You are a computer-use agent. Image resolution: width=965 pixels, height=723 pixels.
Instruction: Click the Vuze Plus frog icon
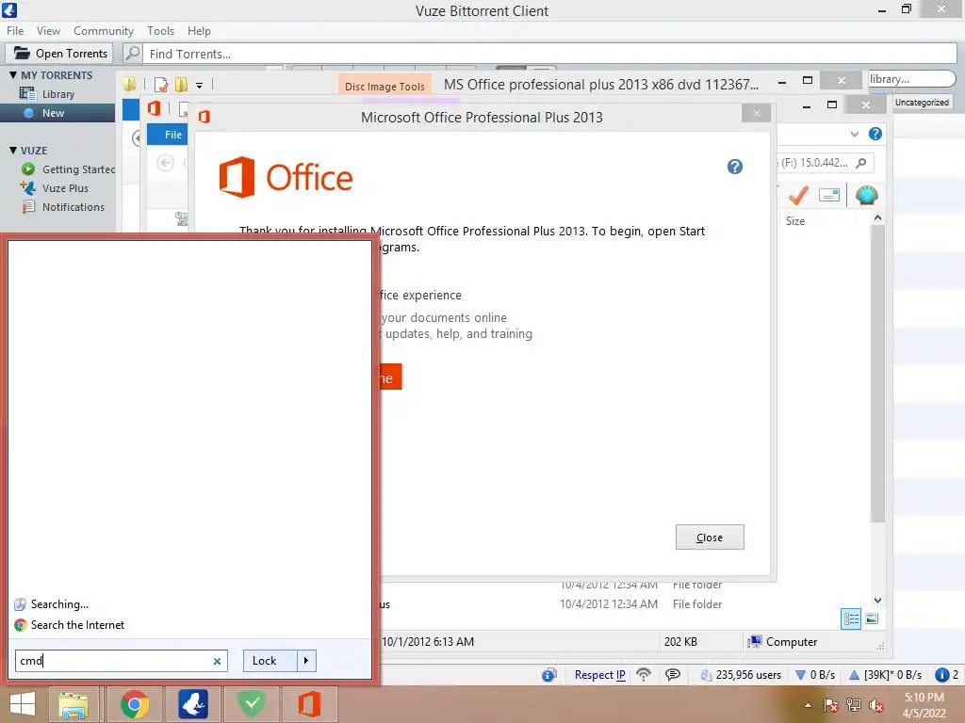pos(27,187)
